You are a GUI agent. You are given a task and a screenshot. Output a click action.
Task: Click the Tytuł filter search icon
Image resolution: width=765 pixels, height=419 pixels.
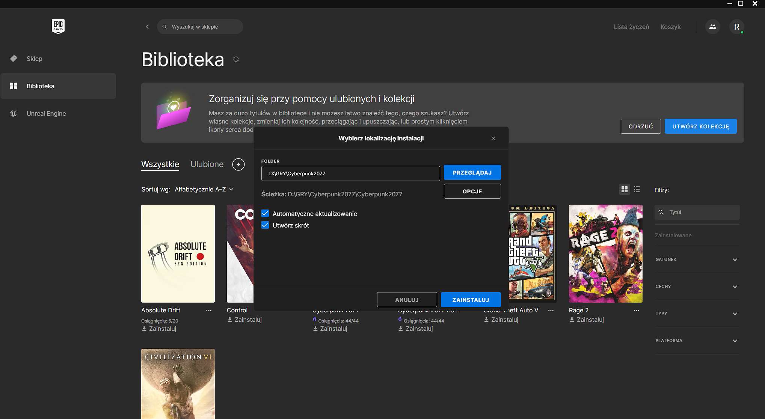(x=661, y=212)
